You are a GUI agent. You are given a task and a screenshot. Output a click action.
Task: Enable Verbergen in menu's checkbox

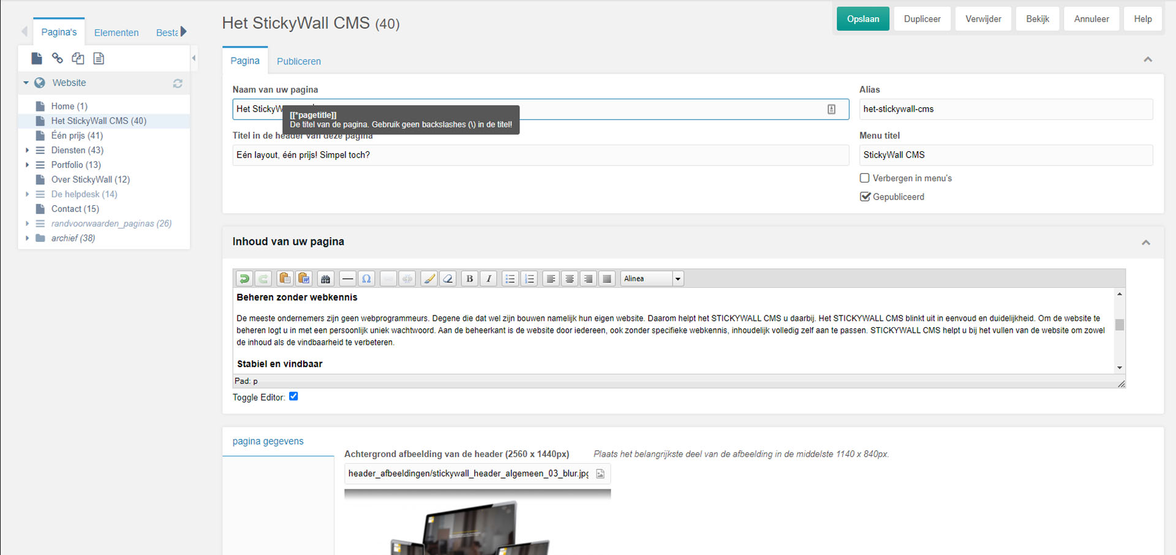[x=865, y=178]
